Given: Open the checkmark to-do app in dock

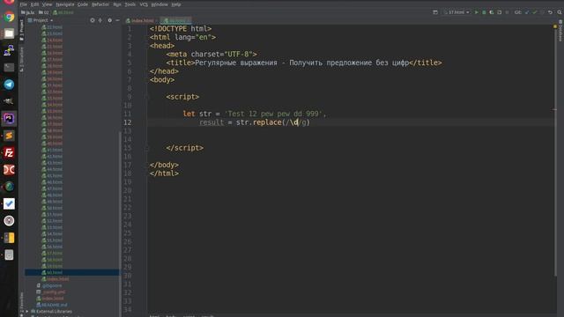Looking at the screenshot, I should click(x=9, y=203).
